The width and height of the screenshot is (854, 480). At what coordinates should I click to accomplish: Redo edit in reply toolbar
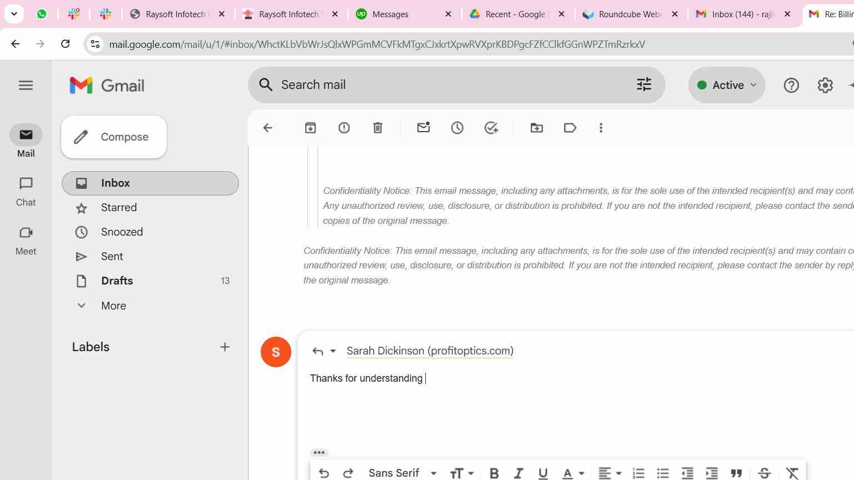(348, 473)
